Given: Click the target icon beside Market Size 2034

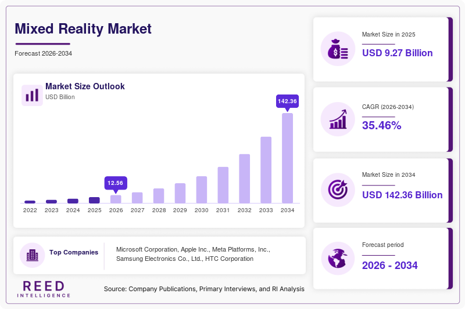Looking at the screenshot, I should 338,190.
